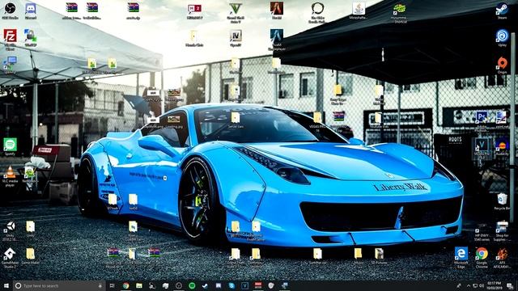This screenshot has width=518, height=291.
Task: Open the Windows Start menu
Action: (6, 285)
